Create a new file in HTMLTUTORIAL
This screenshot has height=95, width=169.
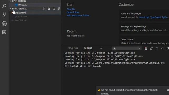click(x=44, y=9)
